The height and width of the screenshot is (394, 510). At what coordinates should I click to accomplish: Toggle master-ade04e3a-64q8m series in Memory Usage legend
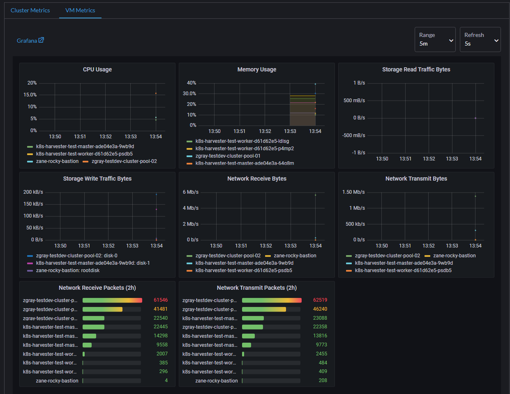coord(245,163)
